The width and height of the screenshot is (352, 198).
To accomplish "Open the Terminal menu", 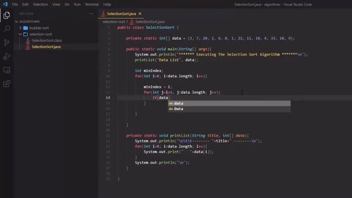I will [x=92, y=4].
